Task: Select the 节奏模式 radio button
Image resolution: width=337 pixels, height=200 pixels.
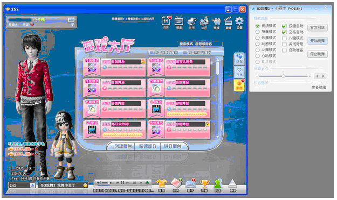Action: coord(257,32)
